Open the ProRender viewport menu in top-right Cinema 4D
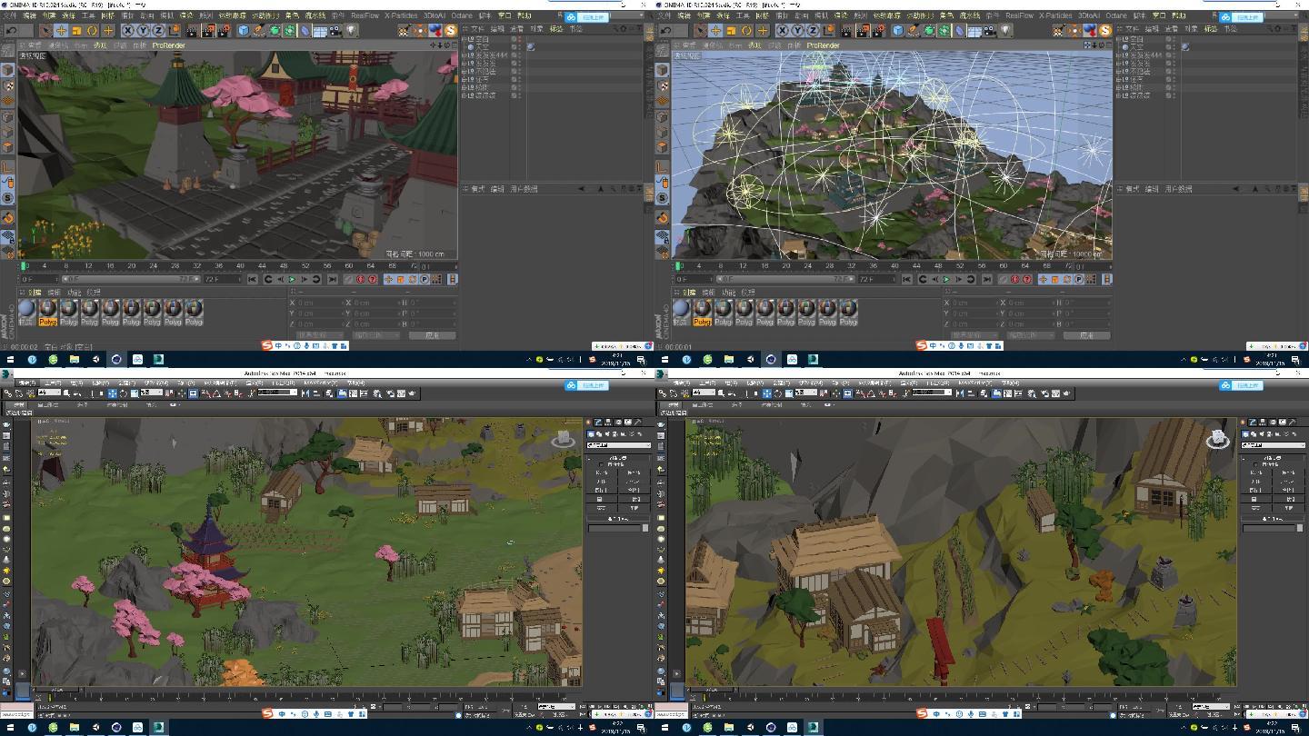Image resolution: width=1309 pixels, height=736 pixels. (x=824, y=45)
